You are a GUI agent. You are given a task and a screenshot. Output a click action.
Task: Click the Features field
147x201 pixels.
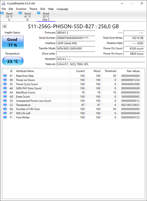pos(100,64)
